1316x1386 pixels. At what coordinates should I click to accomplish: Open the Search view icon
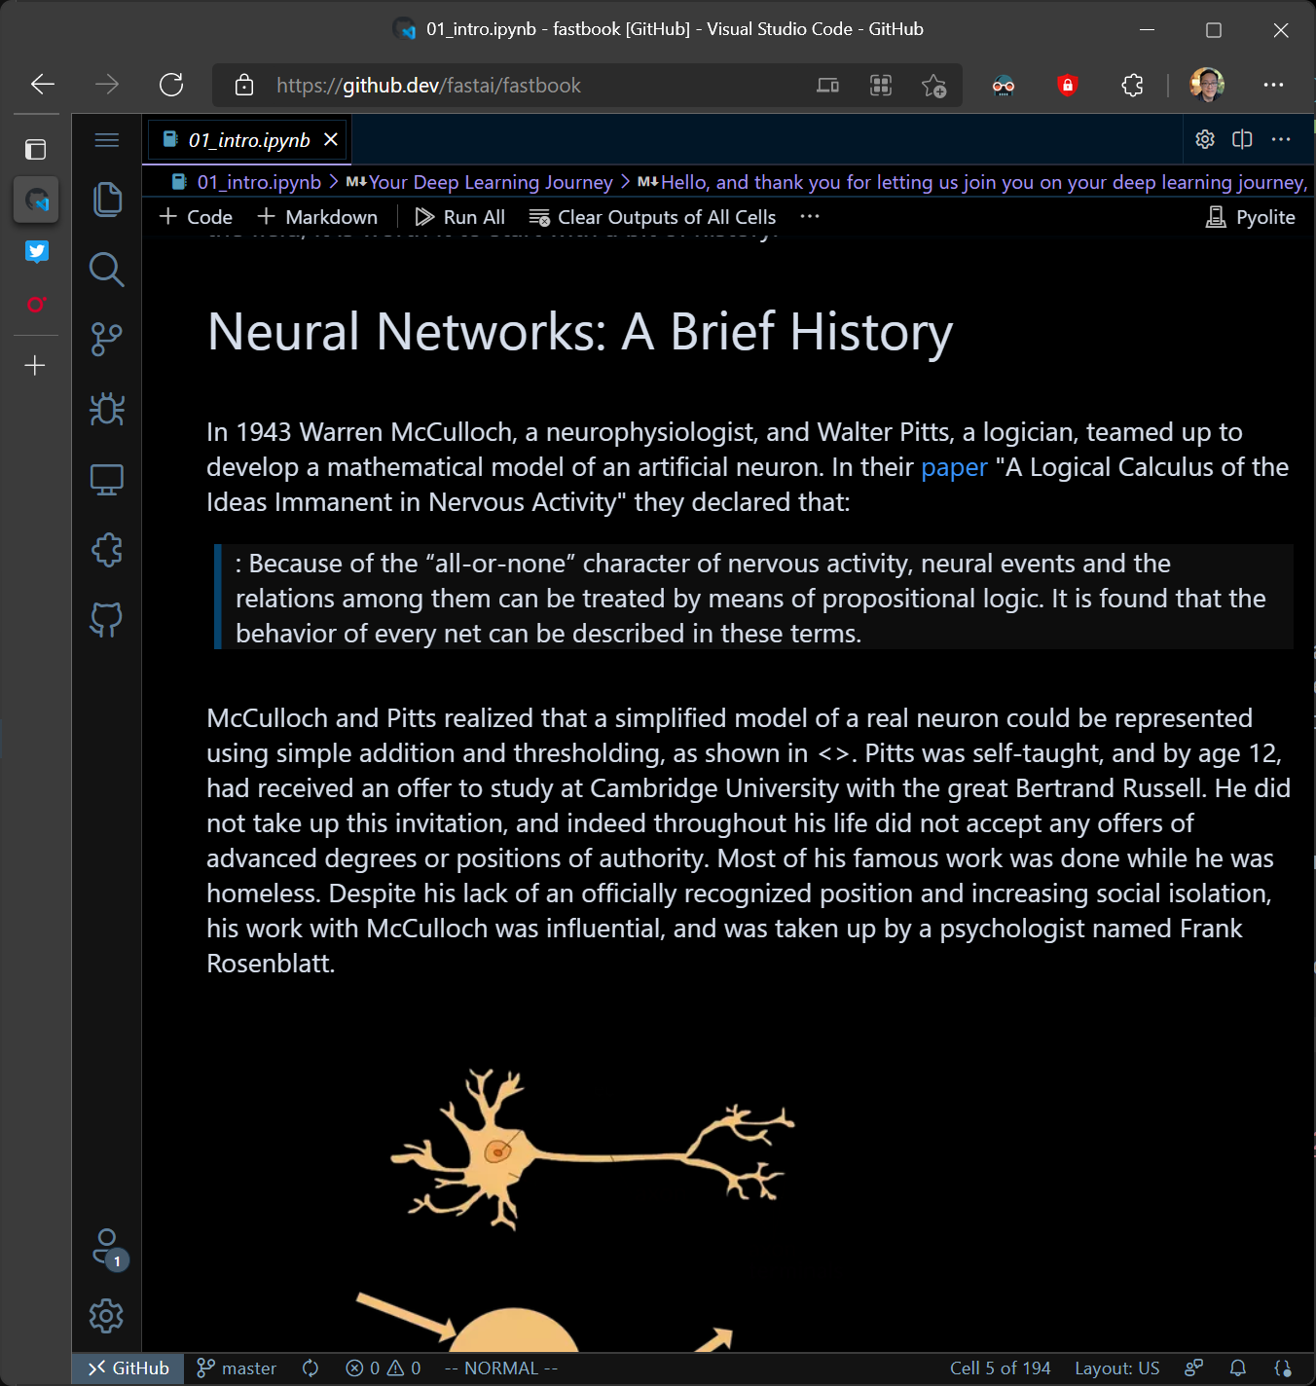click(x=106, y=270)
